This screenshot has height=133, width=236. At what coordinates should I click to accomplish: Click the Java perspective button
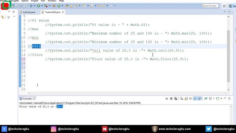click(232, 6)
